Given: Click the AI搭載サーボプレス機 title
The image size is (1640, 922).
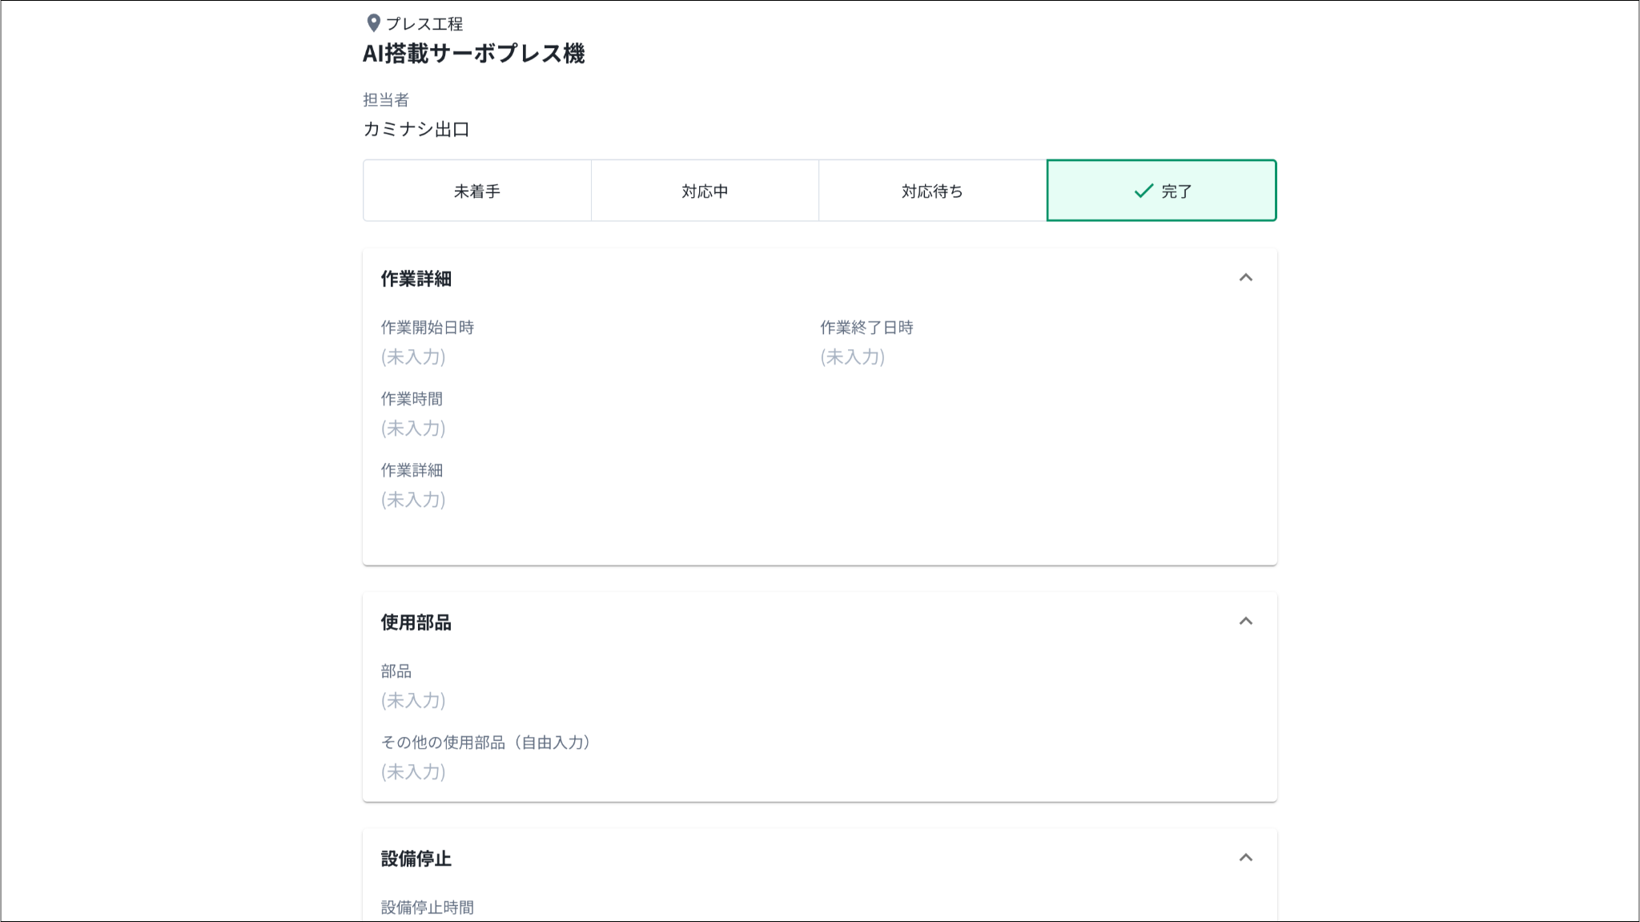Looking at the screenshot, I should [473, 54].
